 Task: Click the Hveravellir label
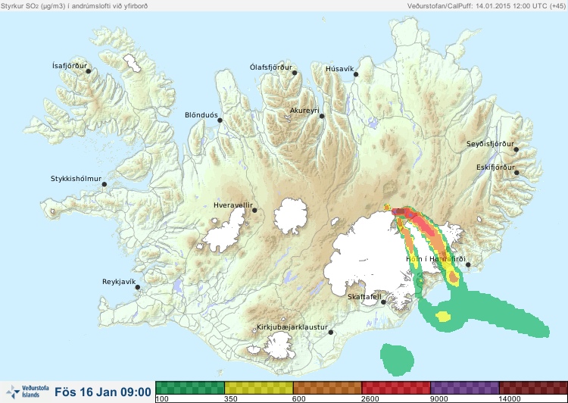[233, 205]
